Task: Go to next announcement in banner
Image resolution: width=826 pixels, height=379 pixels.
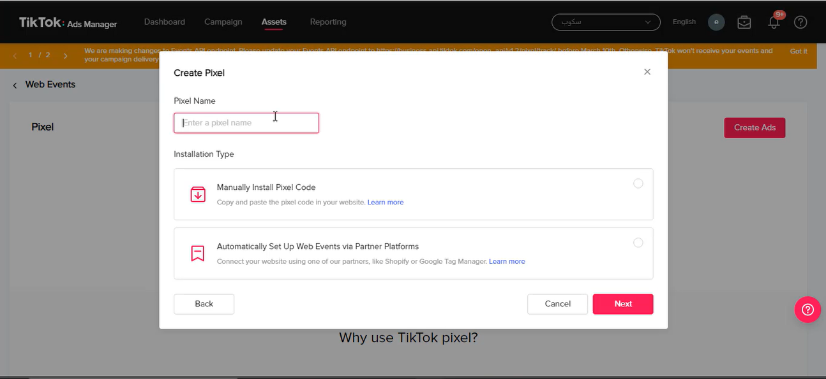Action: (65, 55)
